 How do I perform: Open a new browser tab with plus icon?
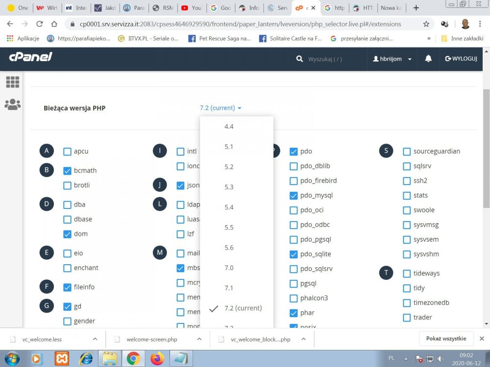(x=416, y=8)
